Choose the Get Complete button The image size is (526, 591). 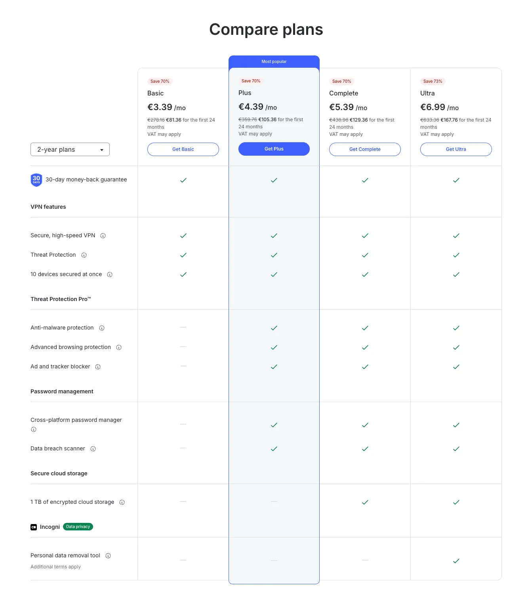(x=365, y=149)
